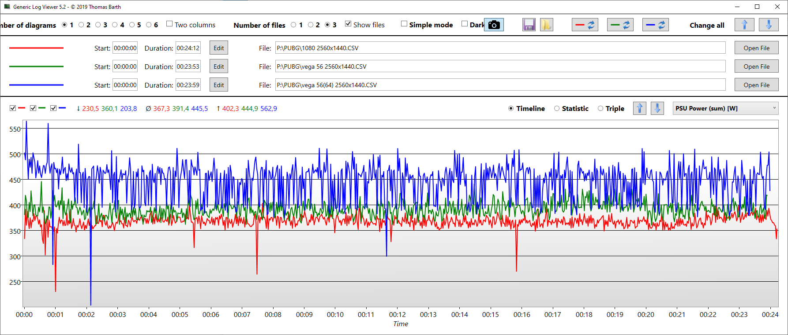Image resolution: width=788 pixels, height=335 pixels.
Task: Enable the Simple mode checkbox
Action: pos(404,24)
